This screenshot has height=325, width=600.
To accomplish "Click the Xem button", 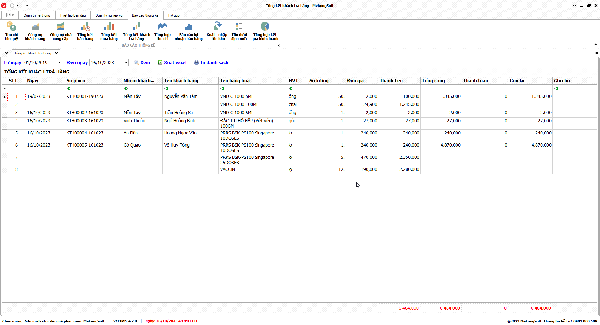I will tap(142, 62).
